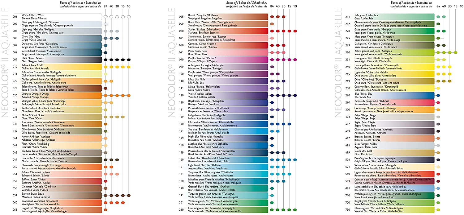Click the box-of-84 dot for Payne's grey 508

(438, 160)
